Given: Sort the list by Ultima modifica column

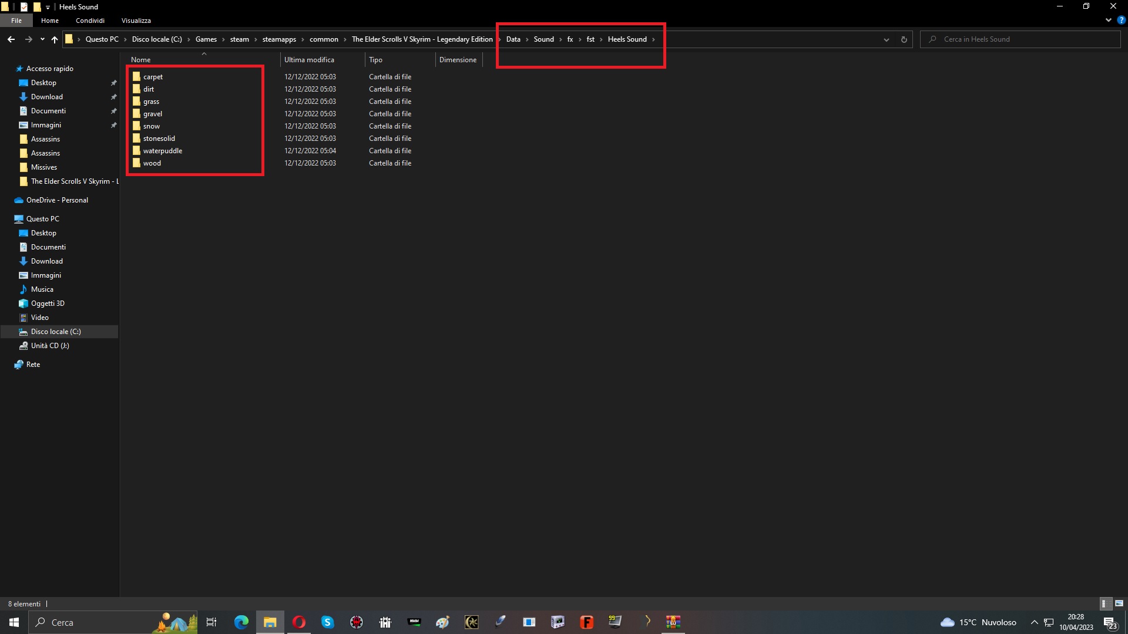Looking at the screenshot, I should (322, 60).
